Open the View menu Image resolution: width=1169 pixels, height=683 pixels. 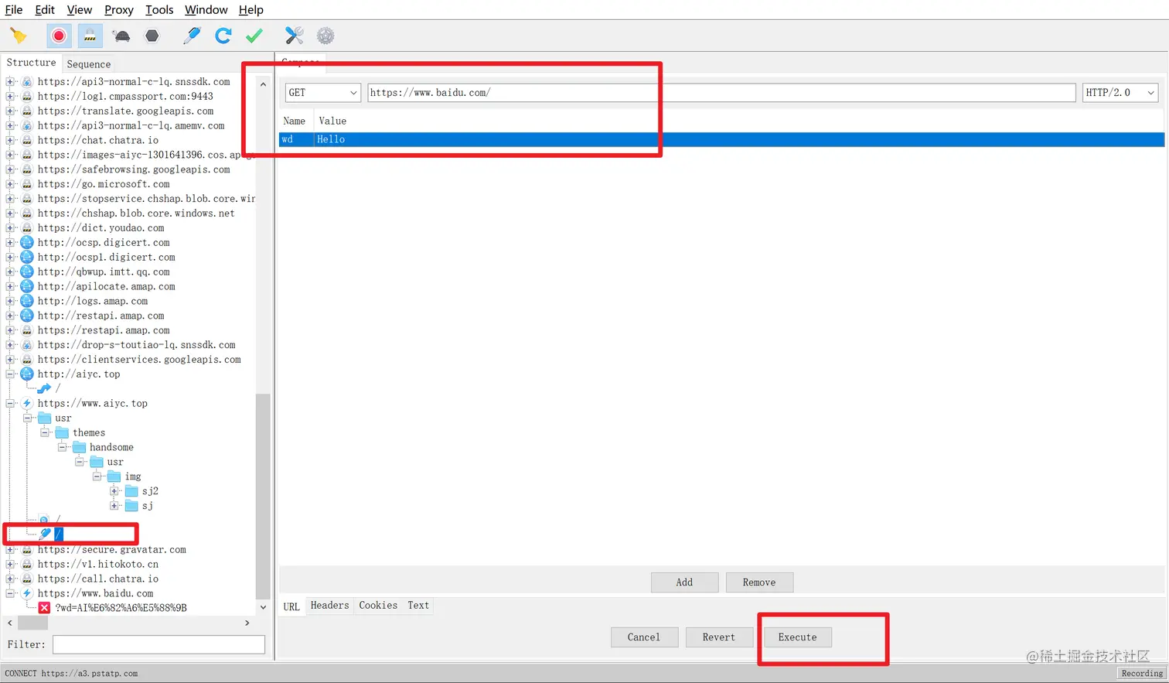click(79, 9)
